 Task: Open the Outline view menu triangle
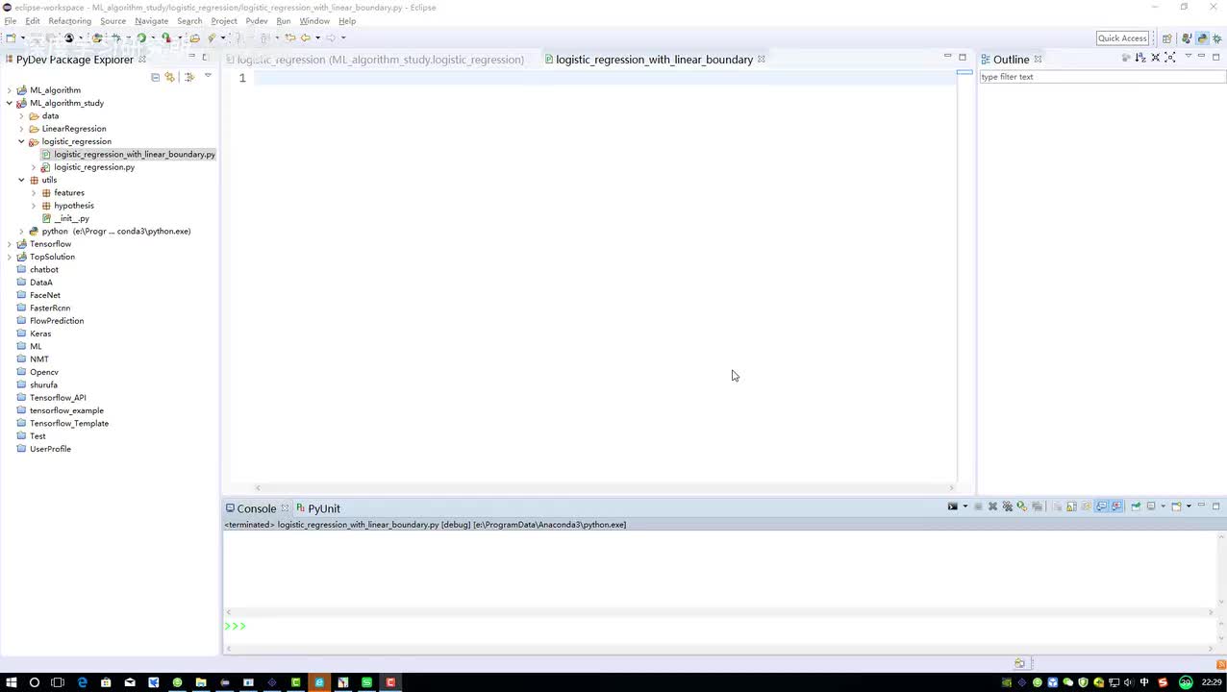tap(1189, 56)
